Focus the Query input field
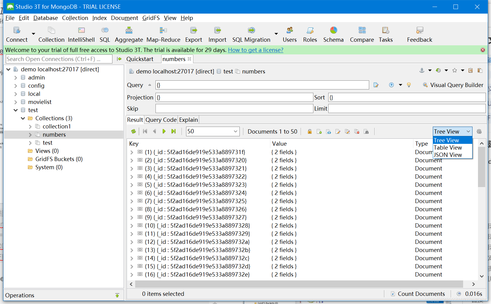The width and height of the screenshot is (491, 304). tap(262, 85)
